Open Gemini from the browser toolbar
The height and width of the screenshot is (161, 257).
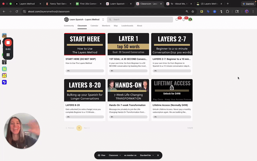(248, 4)
